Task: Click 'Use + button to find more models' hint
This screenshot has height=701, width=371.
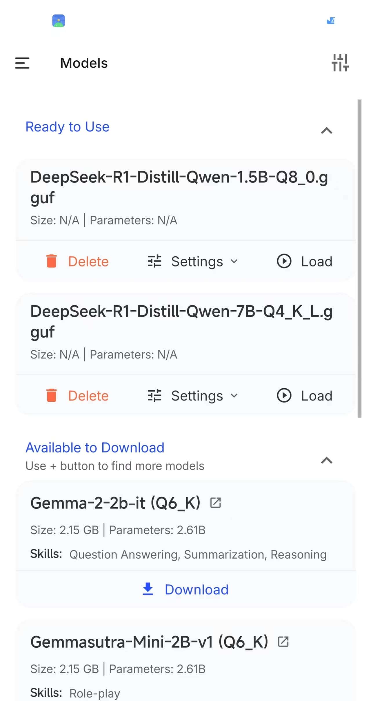Action: pyautogui.click(x=115, y=466)
